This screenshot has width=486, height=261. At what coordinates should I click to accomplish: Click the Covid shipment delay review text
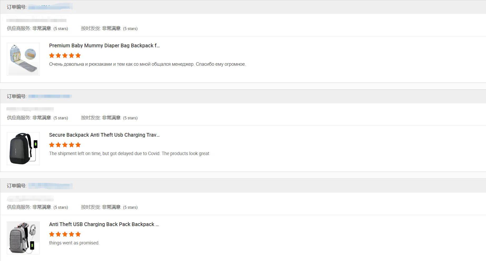pyautogui.click(x=129, y=153)
